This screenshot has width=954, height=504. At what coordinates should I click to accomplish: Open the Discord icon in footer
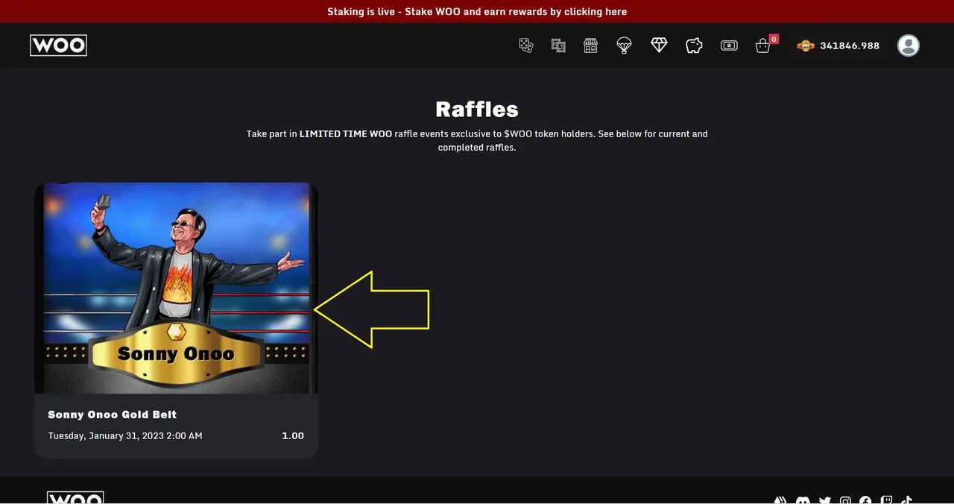coord(803,500)
